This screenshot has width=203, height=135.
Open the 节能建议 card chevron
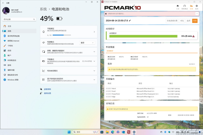click(x=94, y=32)
